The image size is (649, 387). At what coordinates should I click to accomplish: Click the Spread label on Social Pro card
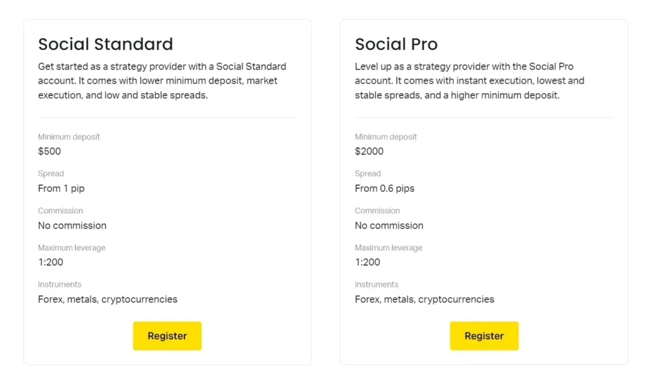pos(368,174)
